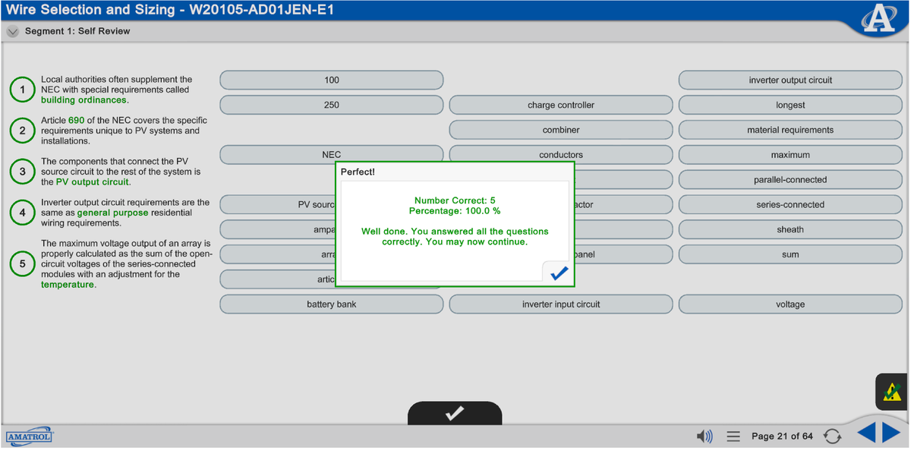The height and width of the screenshot is (451, 911).
Task: Choose the 'NEC' answer tile
Action: point(332,155)
